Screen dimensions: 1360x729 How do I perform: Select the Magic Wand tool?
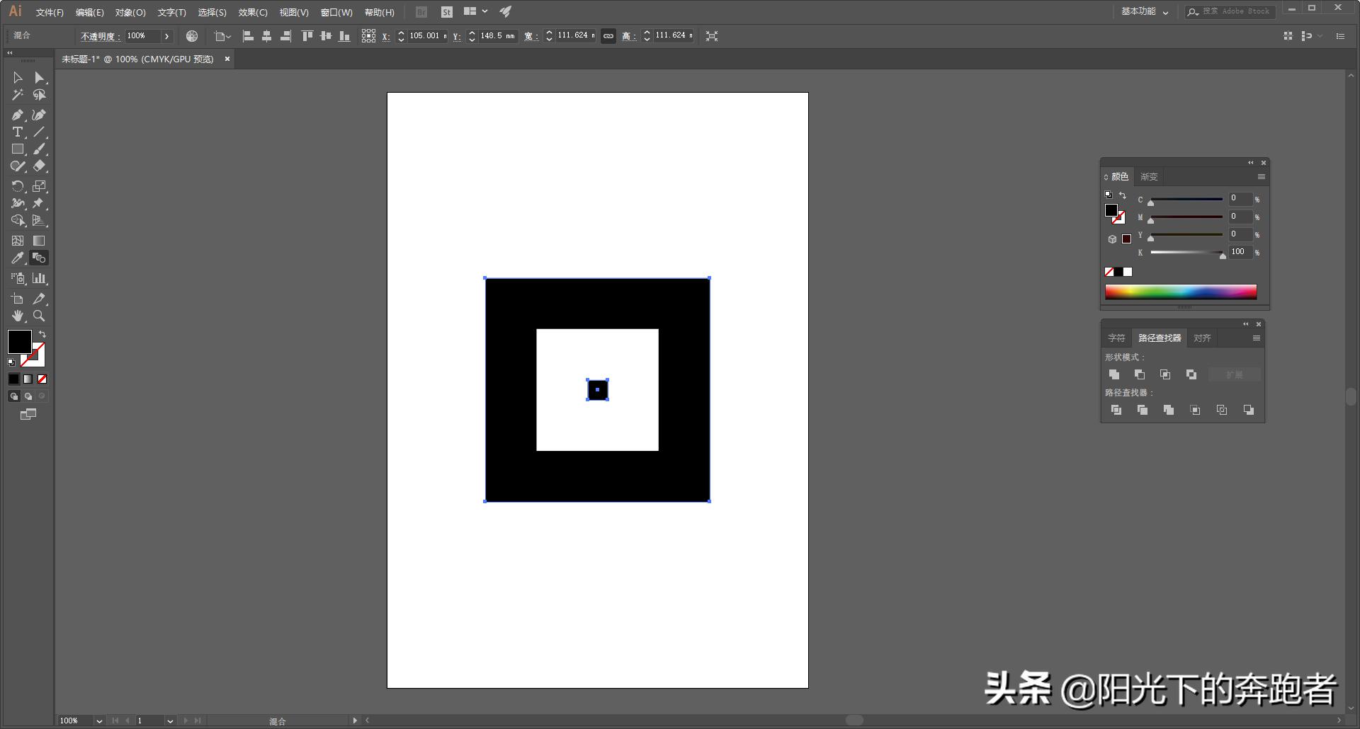(18, 96)
